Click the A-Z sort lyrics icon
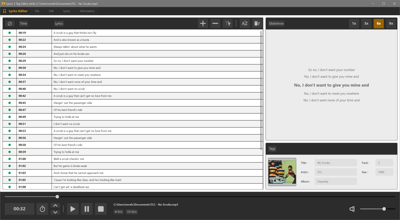Screen dimensions: 400x220 (245, 23)
